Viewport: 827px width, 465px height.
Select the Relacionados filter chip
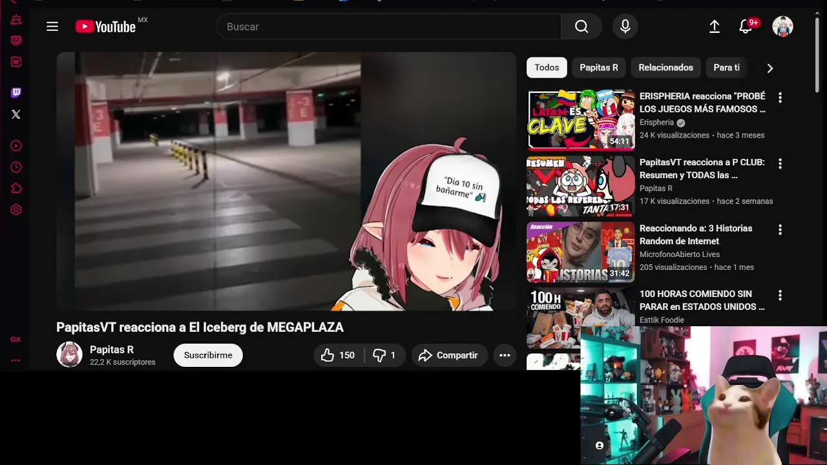point(665,68)
